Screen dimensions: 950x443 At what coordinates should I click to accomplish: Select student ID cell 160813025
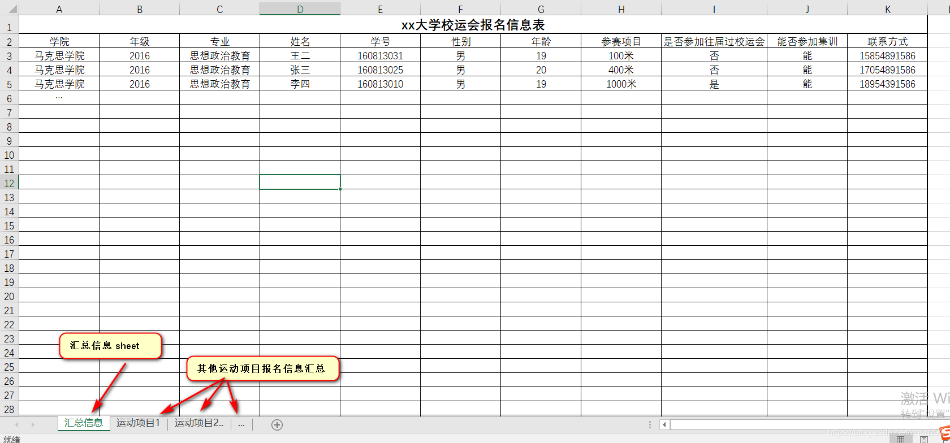point(381,70)
